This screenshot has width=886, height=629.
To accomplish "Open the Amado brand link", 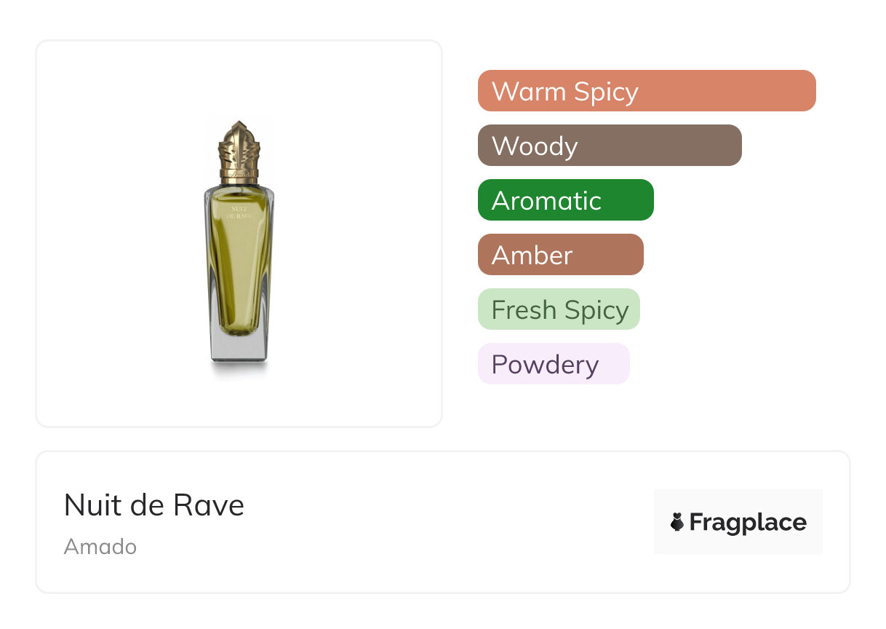I will click(100, 547).
